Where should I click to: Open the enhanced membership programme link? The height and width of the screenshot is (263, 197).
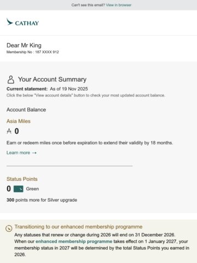pos(74,242)
